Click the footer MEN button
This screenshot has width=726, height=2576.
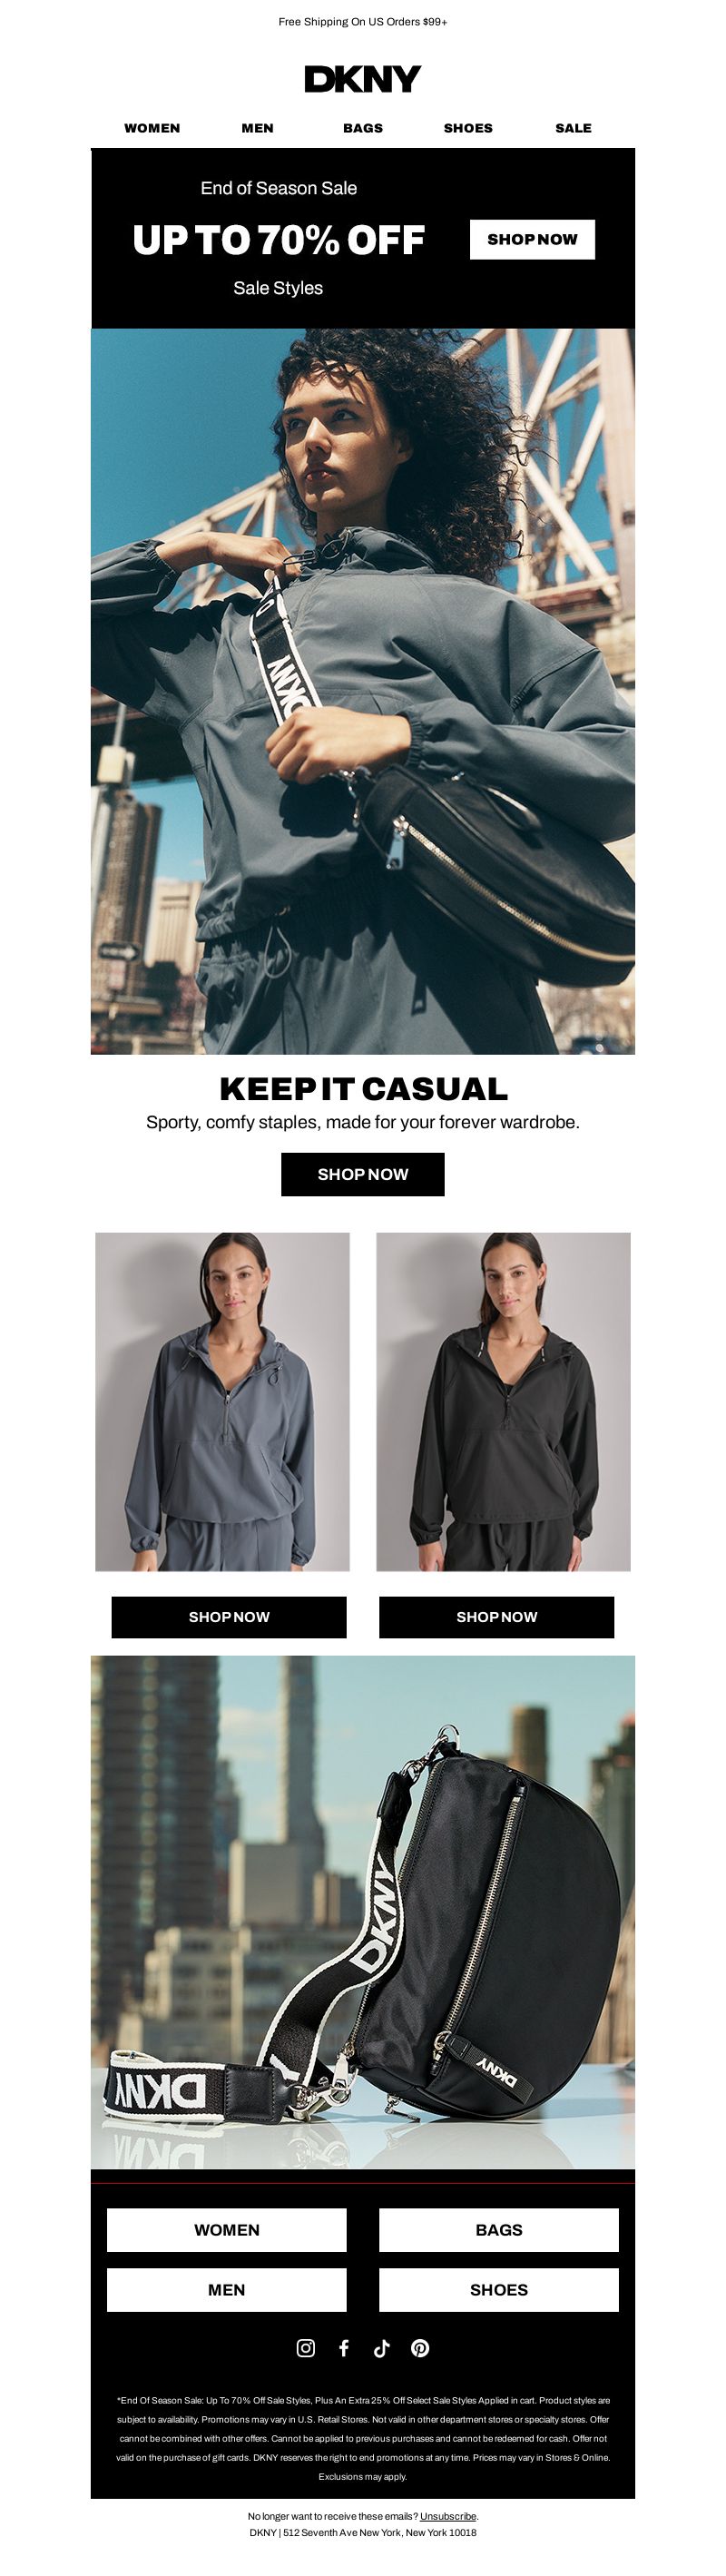227,2290
